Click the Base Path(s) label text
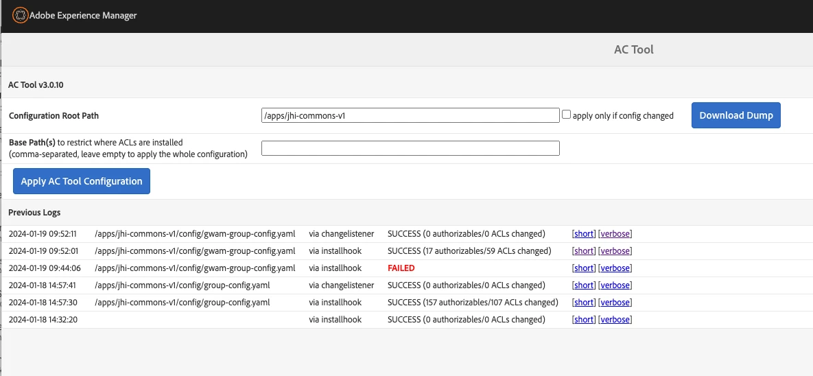813x376 pixels. 32,142
